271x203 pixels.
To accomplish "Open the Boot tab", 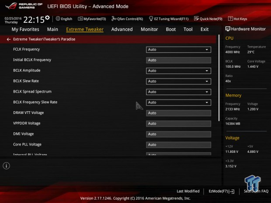I will (171, 29).
